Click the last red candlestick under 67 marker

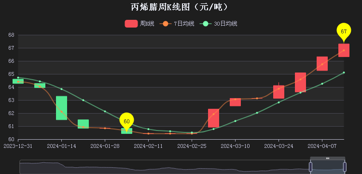click(x=344, y=50)
